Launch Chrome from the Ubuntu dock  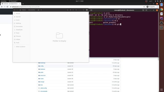[x=161, y=9]
